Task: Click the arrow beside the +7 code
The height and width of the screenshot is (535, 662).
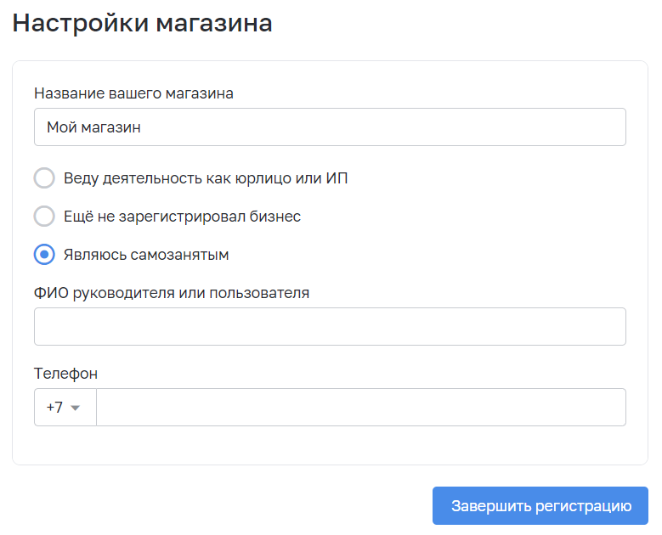Action: [x=76, y=408]
